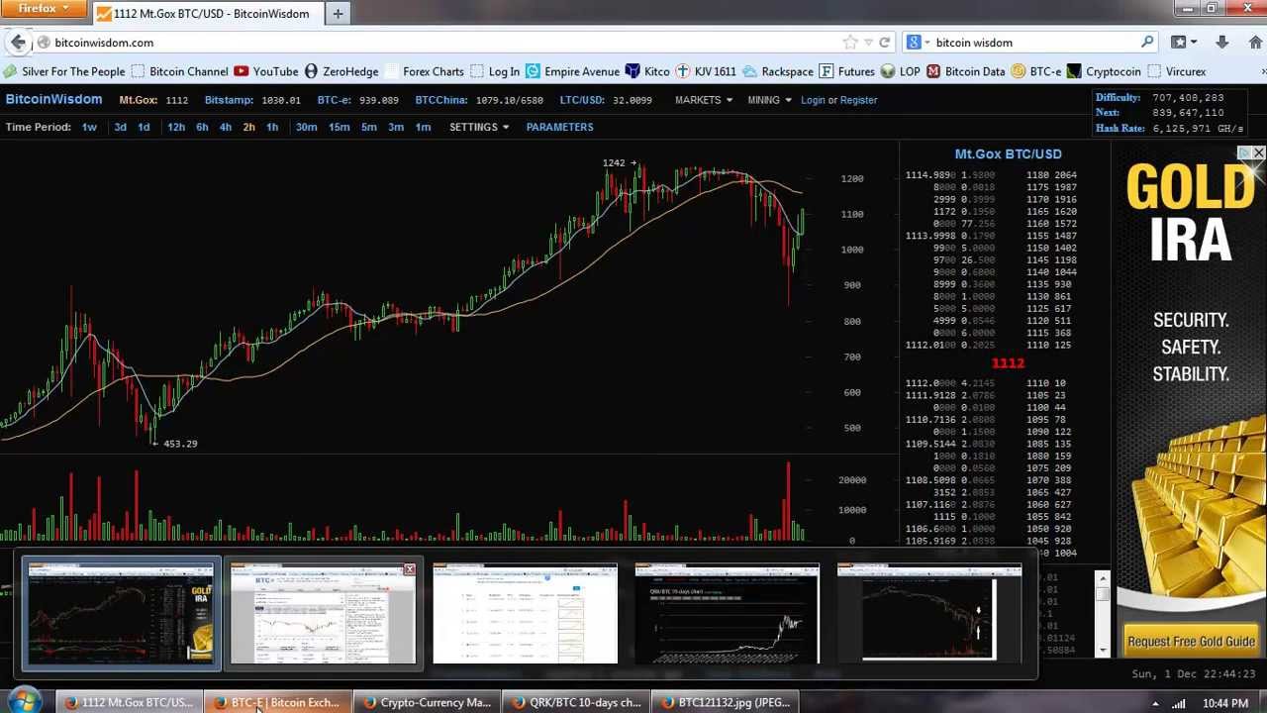Click Request Free Gold Guide button

(x=1191, y=642)
